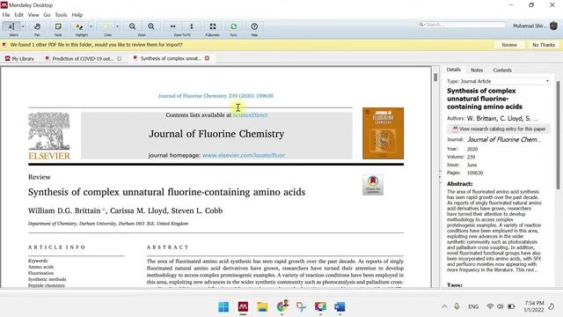Viewport: 563px width, 317px height.
Task: Dismiss notification with No Thanks
Action: (x=544, y=45)
